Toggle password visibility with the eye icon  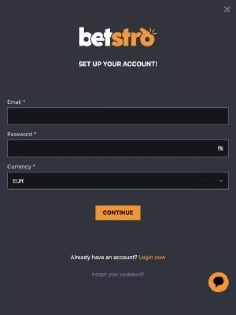tap(220, 148)
